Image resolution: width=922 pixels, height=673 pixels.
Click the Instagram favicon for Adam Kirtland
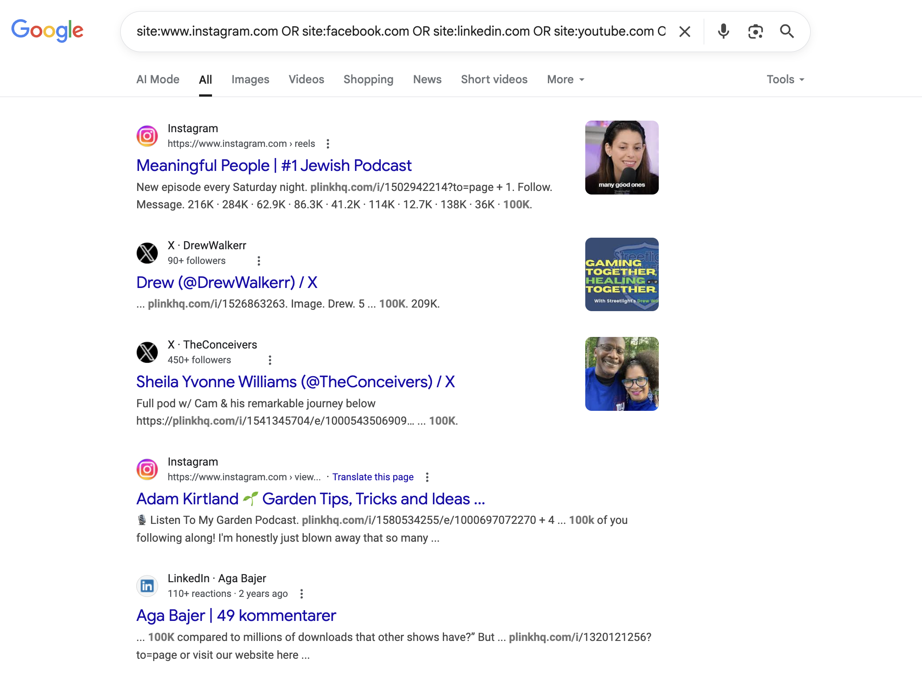pos(147,470)
